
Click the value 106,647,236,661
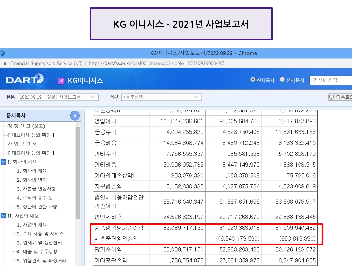[182, 121]
